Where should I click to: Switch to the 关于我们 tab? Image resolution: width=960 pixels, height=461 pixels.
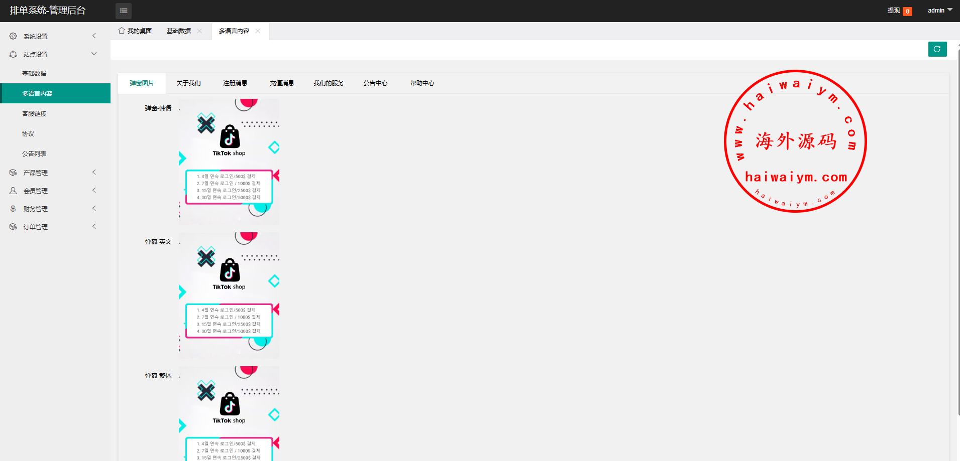pos(188,83)
